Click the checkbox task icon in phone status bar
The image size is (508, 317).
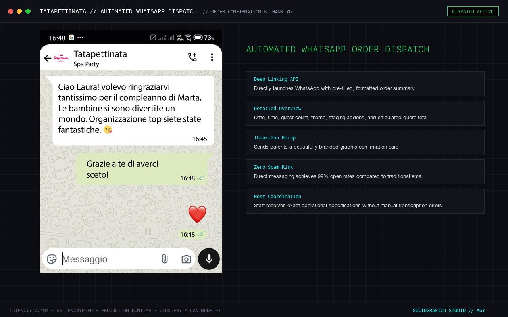(x=153, y=38)
